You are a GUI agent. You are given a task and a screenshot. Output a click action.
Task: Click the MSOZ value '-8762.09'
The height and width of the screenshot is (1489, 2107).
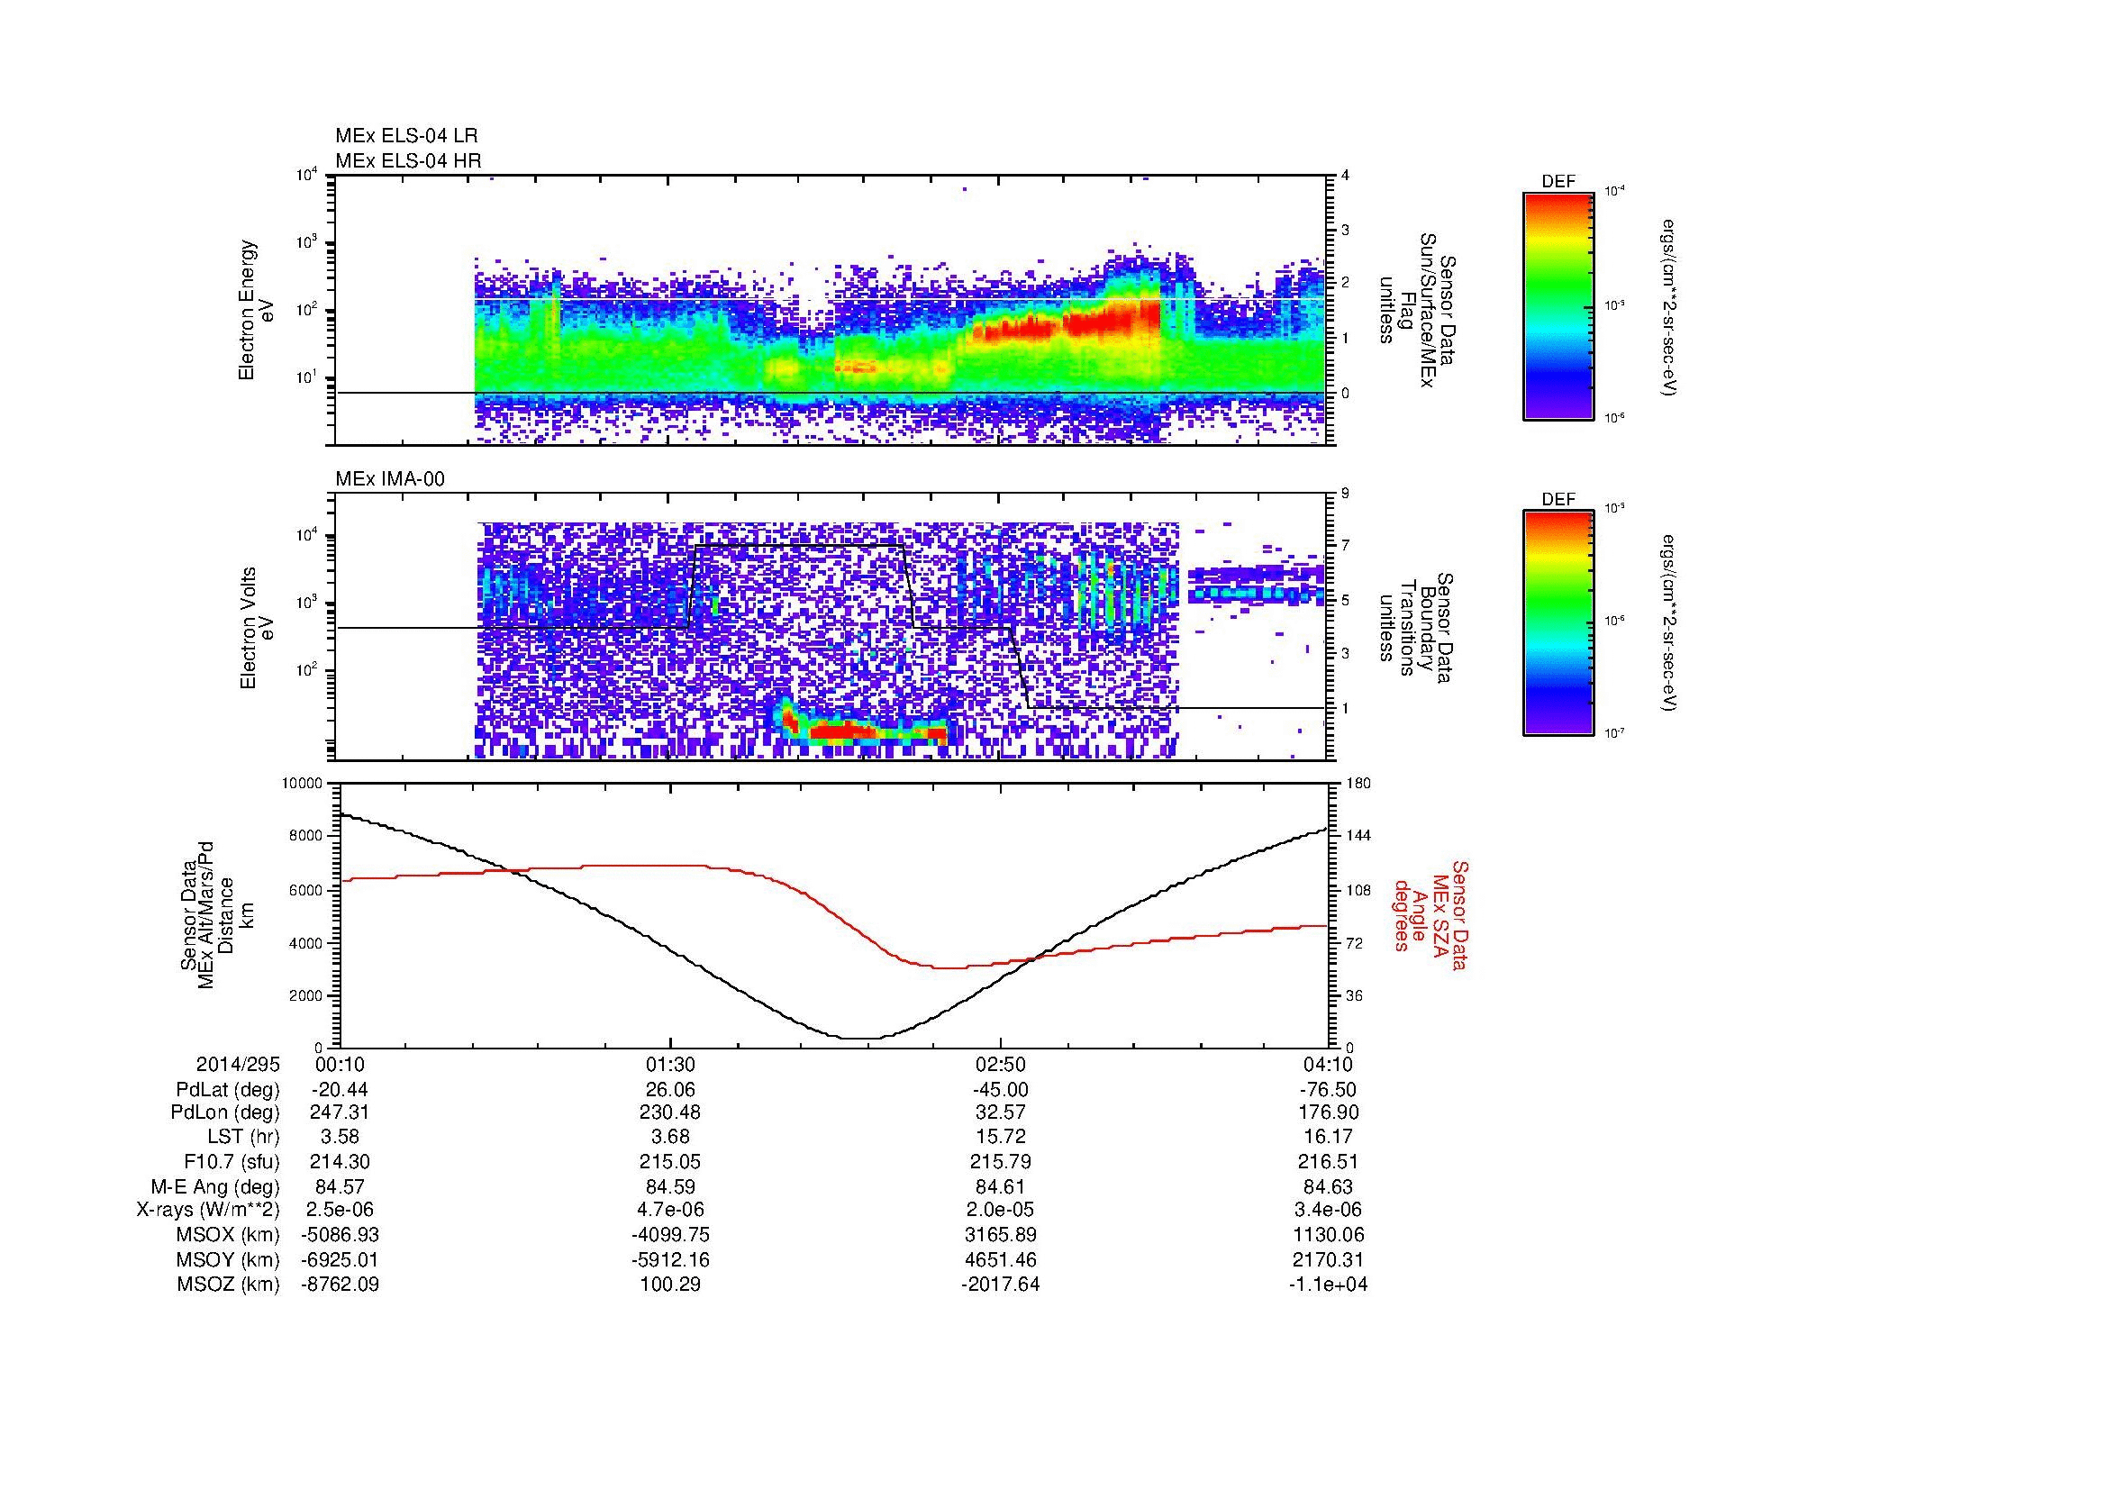340,1285
